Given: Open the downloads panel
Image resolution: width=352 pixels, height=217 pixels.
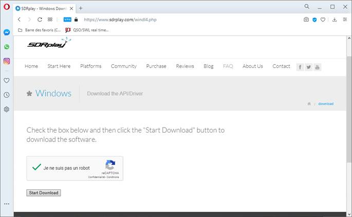Looking at the screenshot, I should click(335, 20).
